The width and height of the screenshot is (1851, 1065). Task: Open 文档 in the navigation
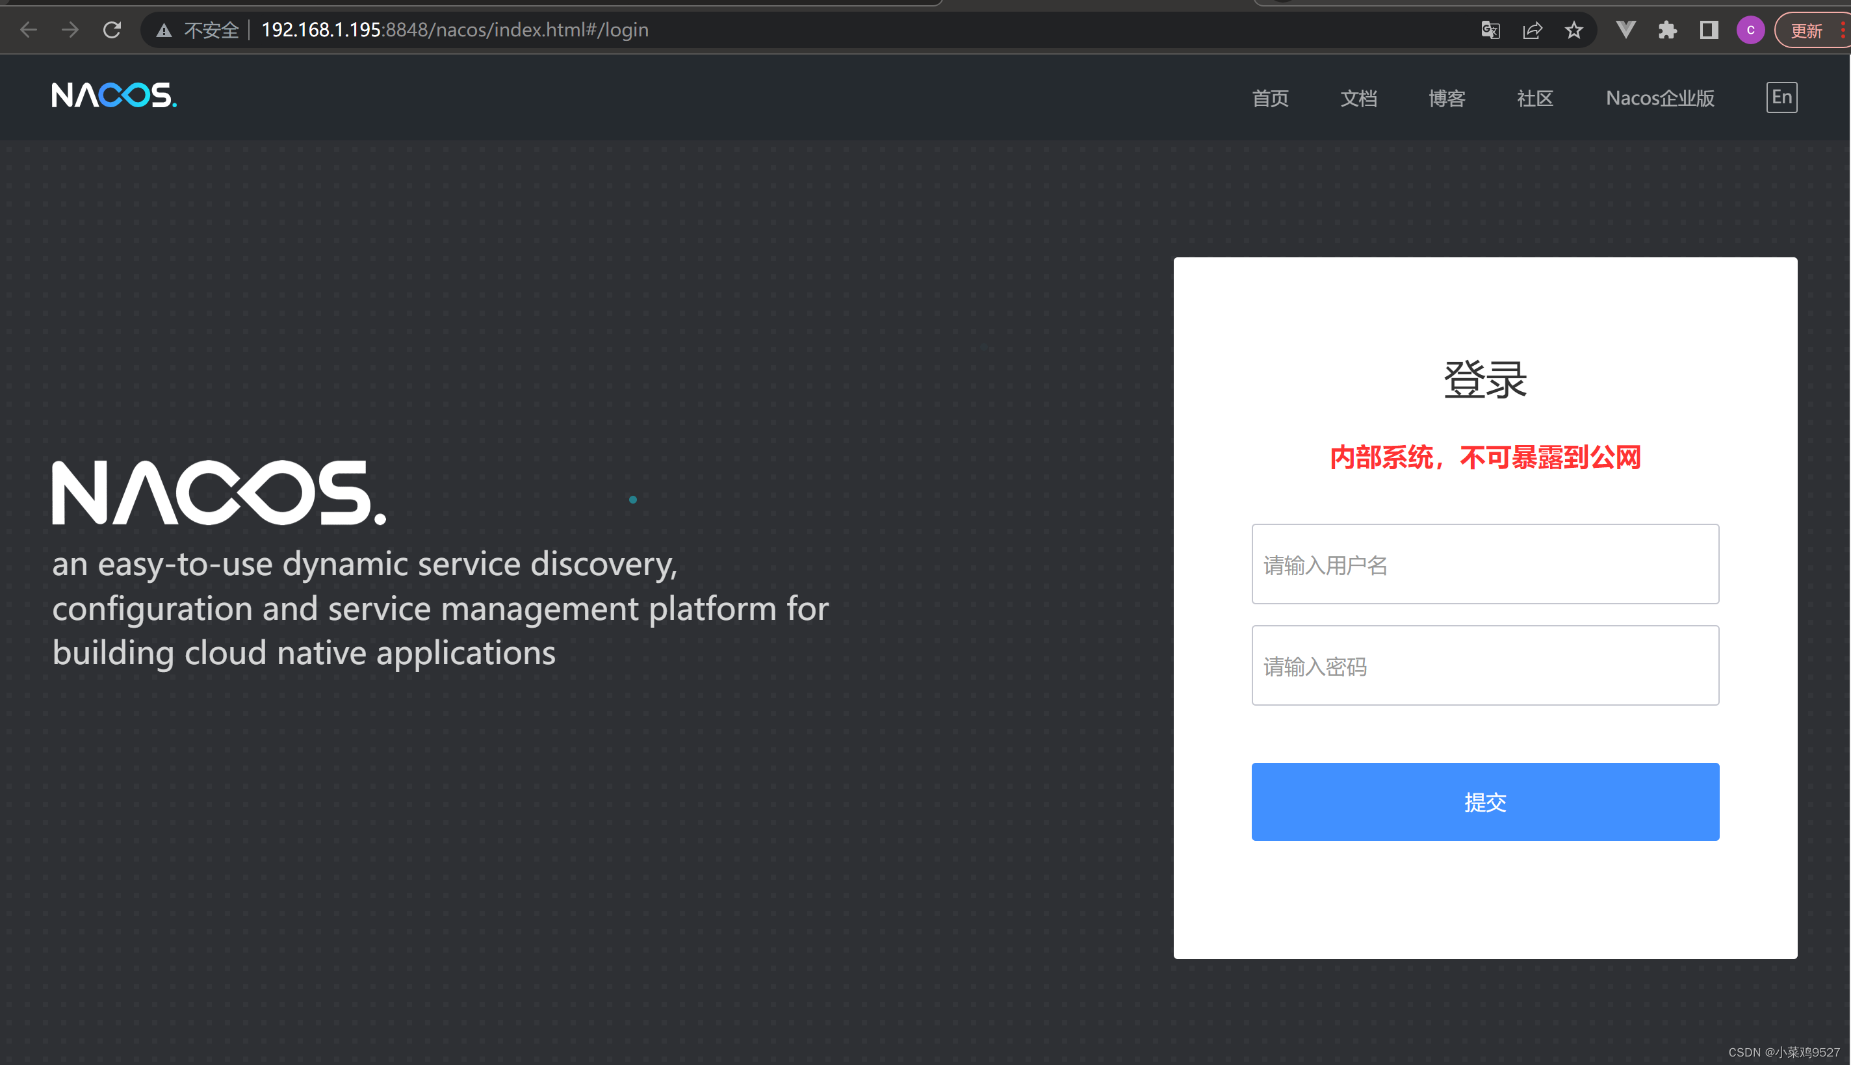pos(1358,98)
